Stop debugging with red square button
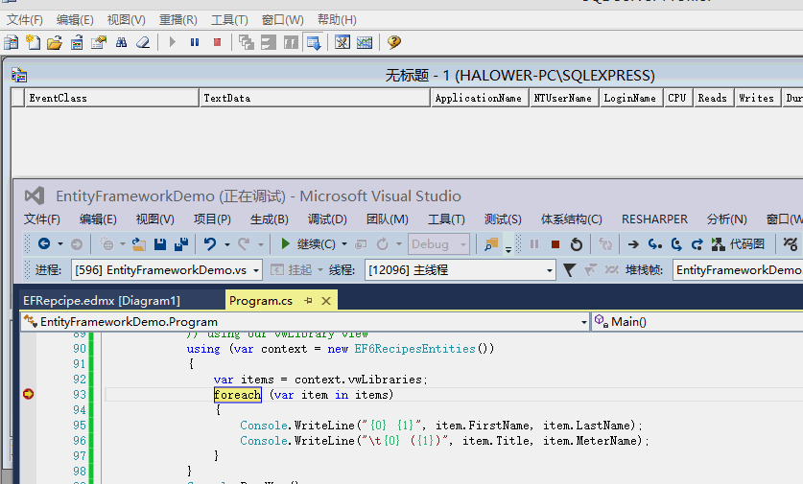Image resolution: width=803 pixels, height=484 pixels. tap(555, 244)
